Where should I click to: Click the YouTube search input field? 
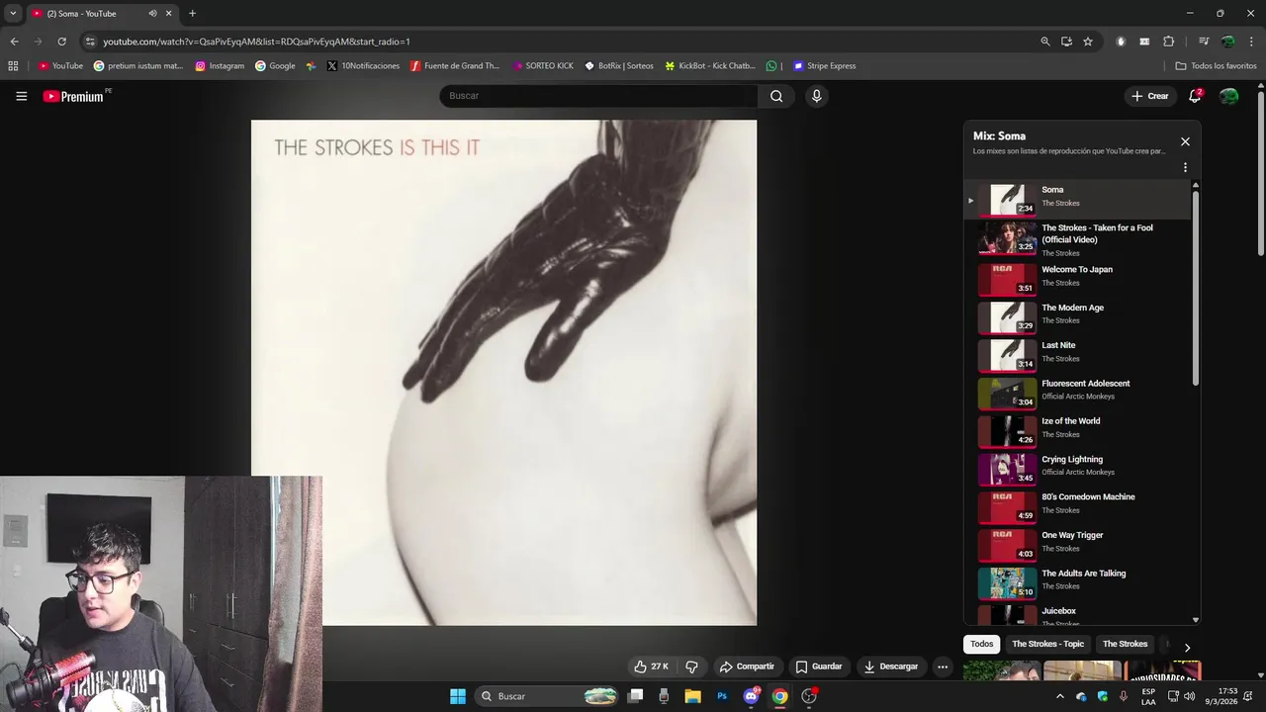click(x=598, y=96)
